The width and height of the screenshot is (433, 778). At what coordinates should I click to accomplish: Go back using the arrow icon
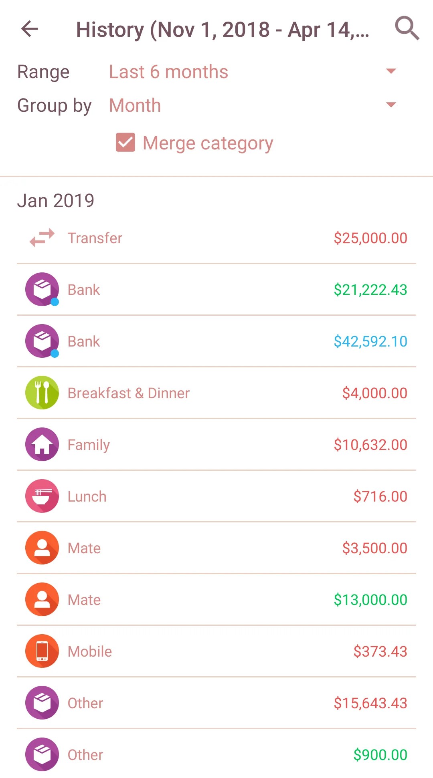(30, 29)
